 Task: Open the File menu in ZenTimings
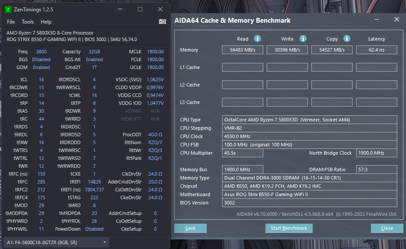(11, 22)
